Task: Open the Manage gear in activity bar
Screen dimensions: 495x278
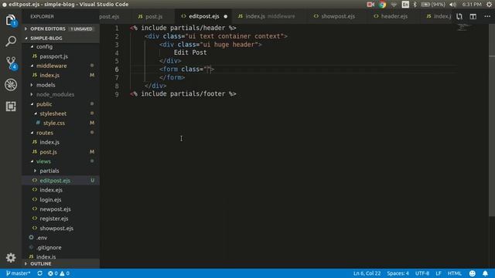Action: [x=11, y=257]
